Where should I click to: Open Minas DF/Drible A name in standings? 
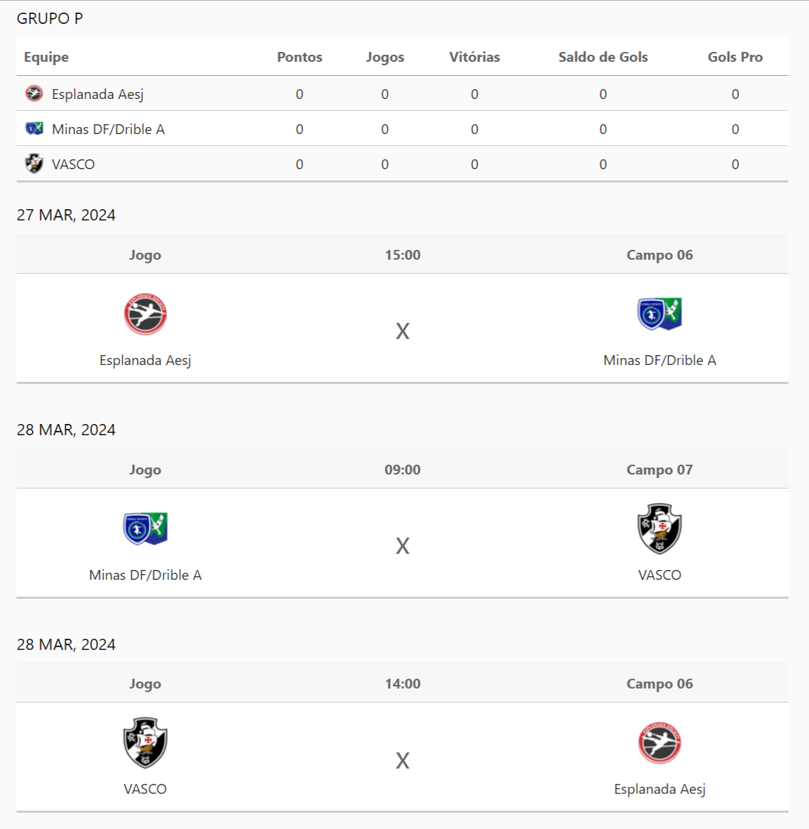pyautogui.click(x=108, y=129)
